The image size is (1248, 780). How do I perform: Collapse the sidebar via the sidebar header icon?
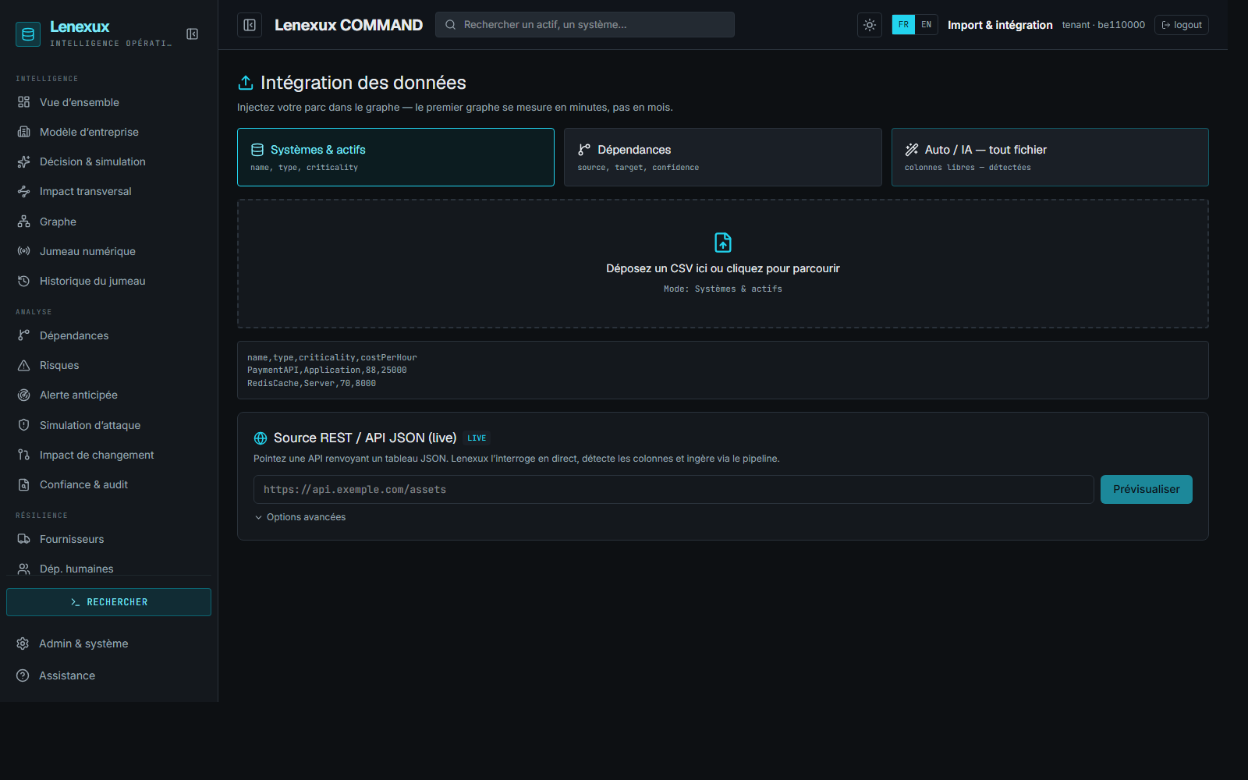(x=192, y=34)
